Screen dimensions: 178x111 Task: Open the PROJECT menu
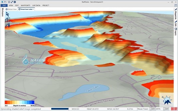click(46, 5)
